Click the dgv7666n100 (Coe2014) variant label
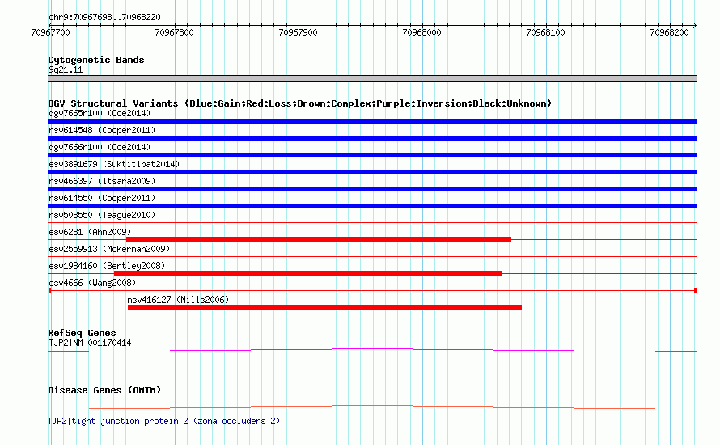Screen dimensions: 720x445 point(100,147)
